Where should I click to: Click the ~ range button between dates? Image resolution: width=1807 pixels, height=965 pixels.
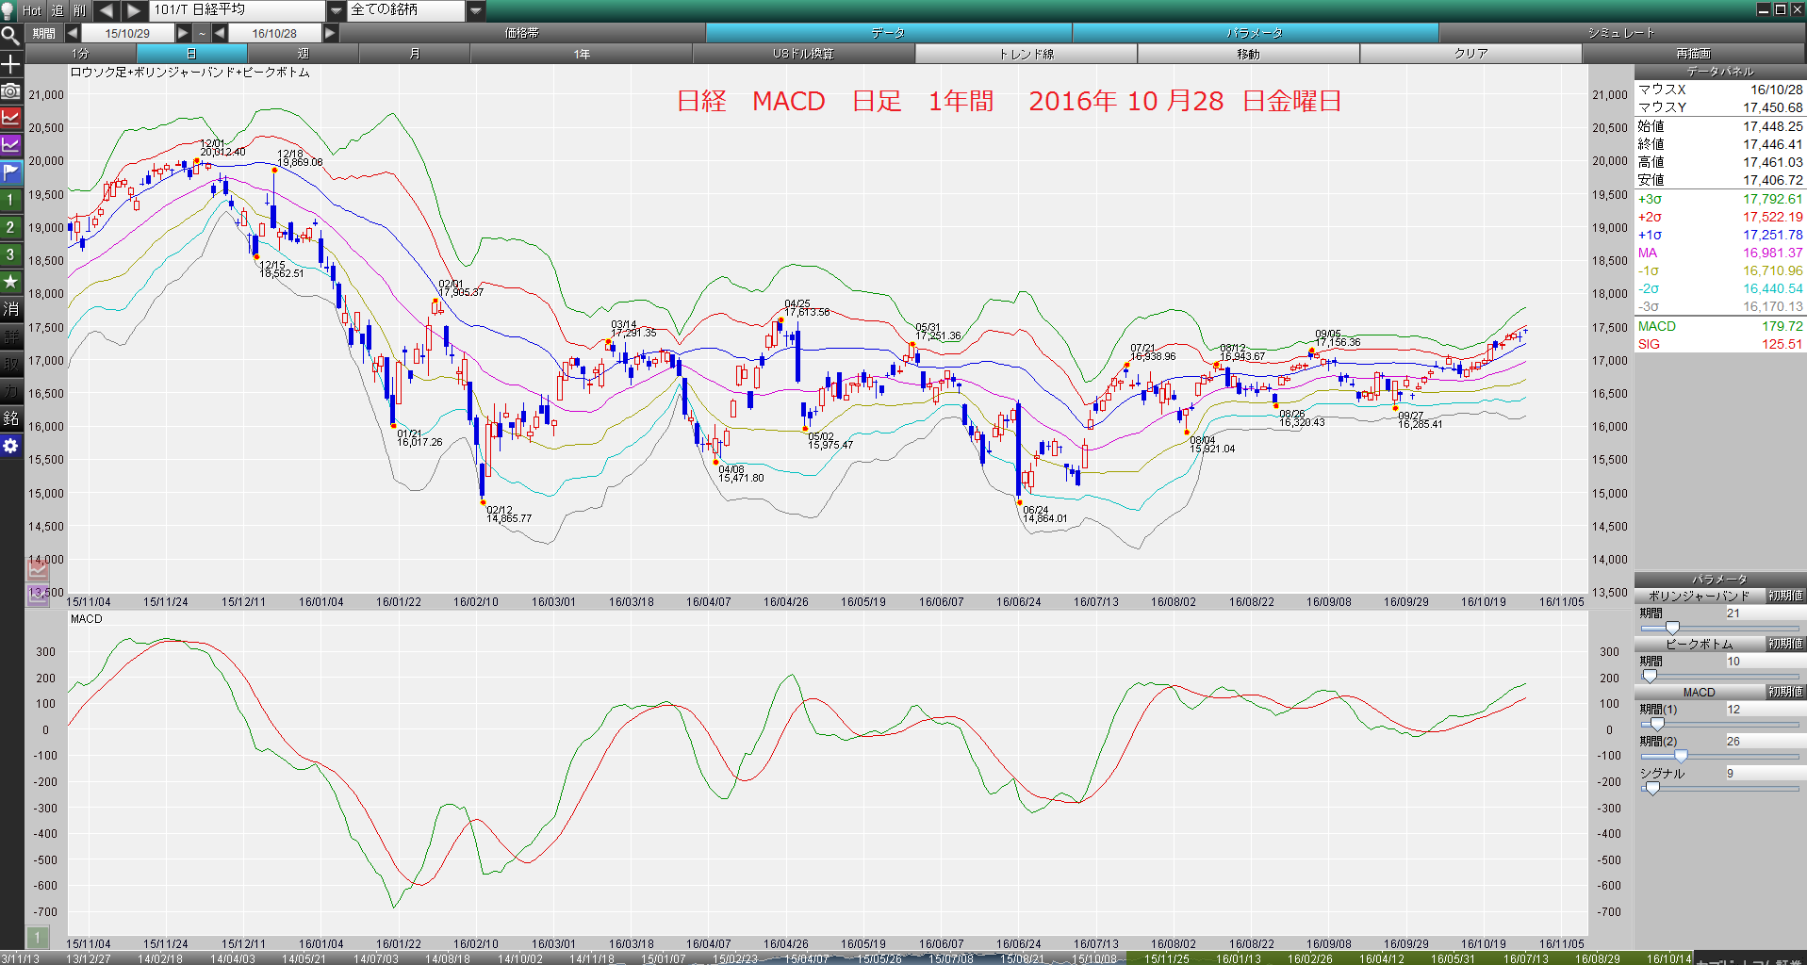202,33
